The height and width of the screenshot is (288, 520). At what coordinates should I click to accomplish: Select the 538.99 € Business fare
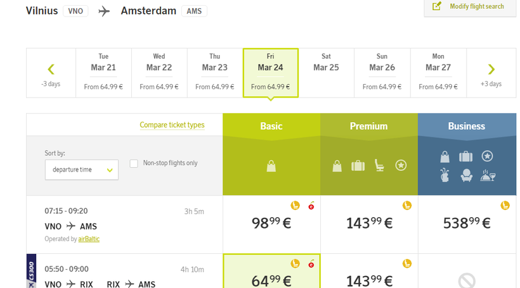[x=467, y=223]
